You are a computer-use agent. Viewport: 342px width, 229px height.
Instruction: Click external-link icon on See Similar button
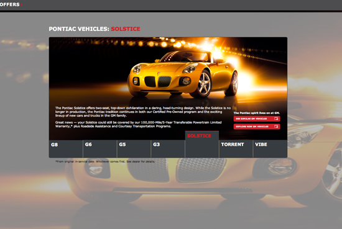[276, 119]
